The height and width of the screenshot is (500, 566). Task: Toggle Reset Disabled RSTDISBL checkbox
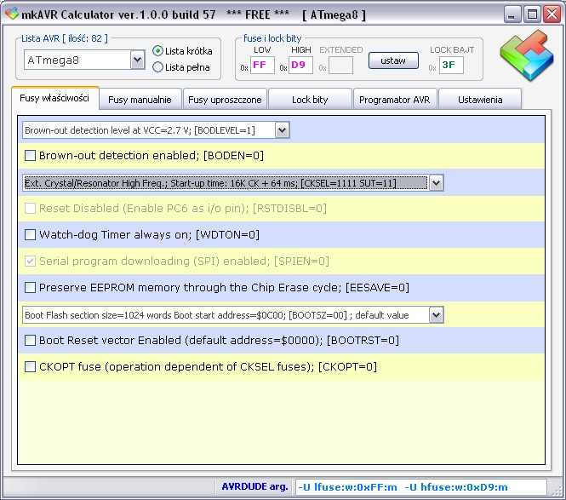coord(30,209)
